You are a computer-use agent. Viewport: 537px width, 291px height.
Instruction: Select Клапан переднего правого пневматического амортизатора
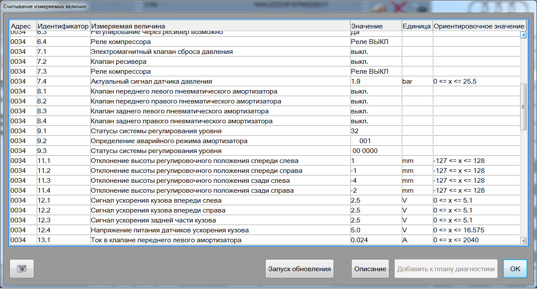[x=265, y=101]
